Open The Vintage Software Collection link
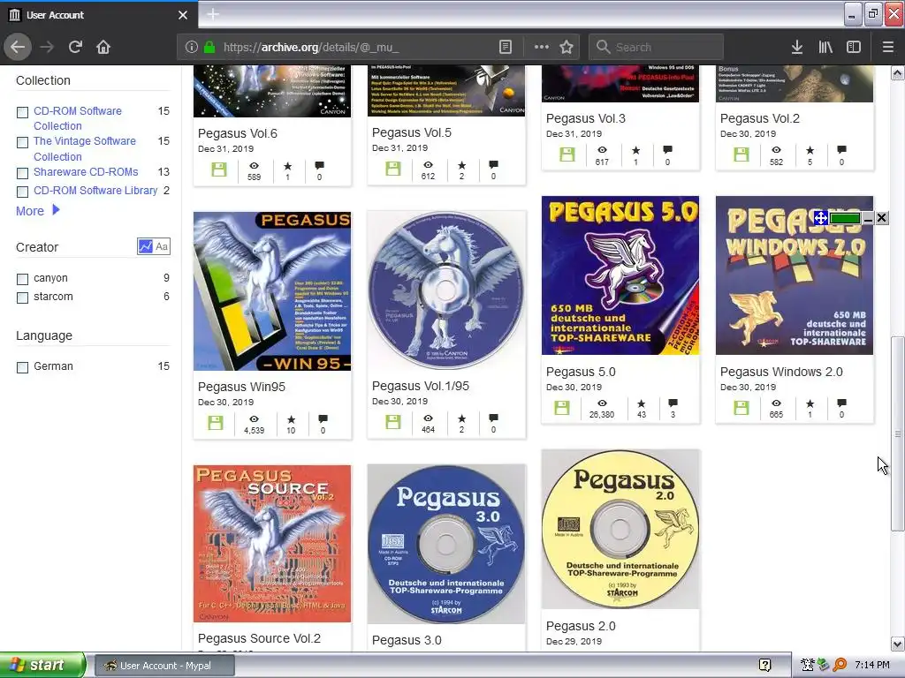The width and height of the screenshot is (905, 678). click(x=84, y=148)
